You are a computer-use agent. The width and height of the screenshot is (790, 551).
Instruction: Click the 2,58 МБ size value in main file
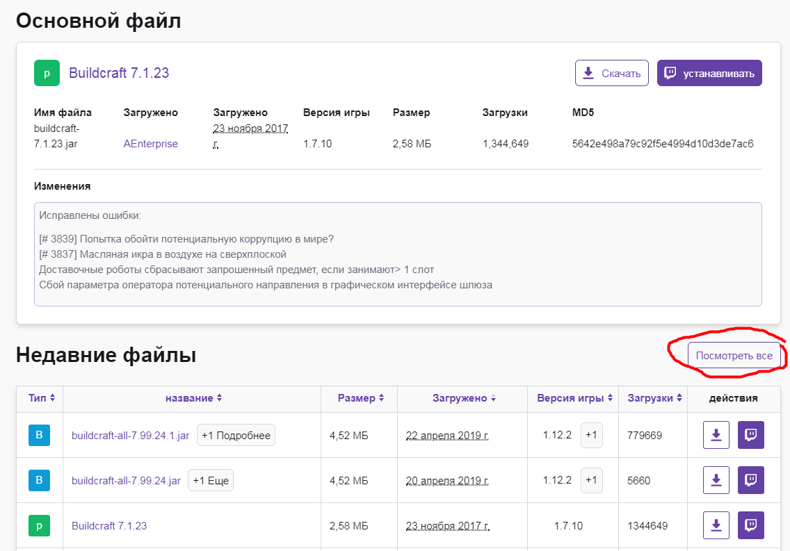pyautogui.click(x=412, y=144)
